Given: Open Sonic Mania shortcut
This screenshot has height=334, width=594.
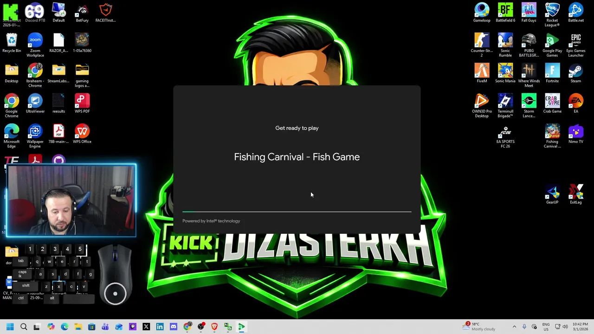Looking at the screenshot, I should pos(505,73).
